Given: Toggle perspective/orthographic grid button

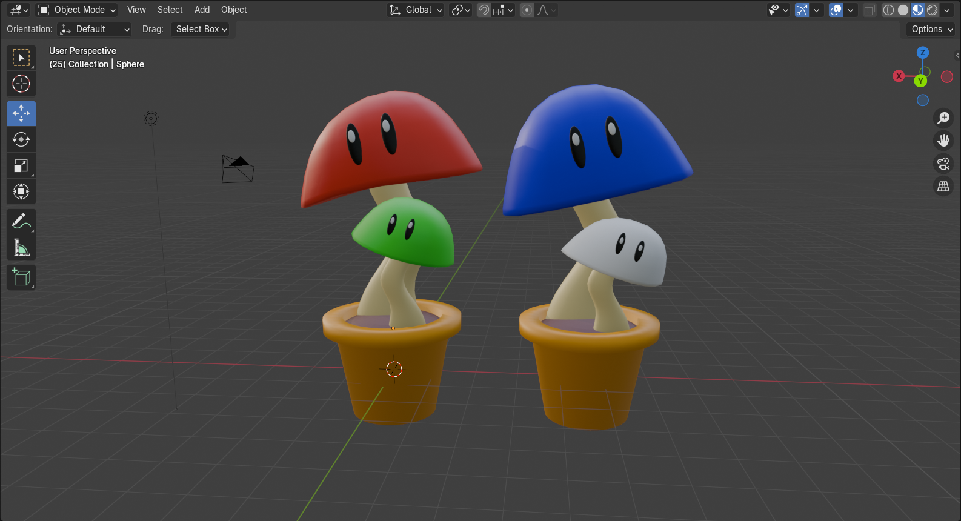Looking at the screenshot, I should tap(943, 187).
